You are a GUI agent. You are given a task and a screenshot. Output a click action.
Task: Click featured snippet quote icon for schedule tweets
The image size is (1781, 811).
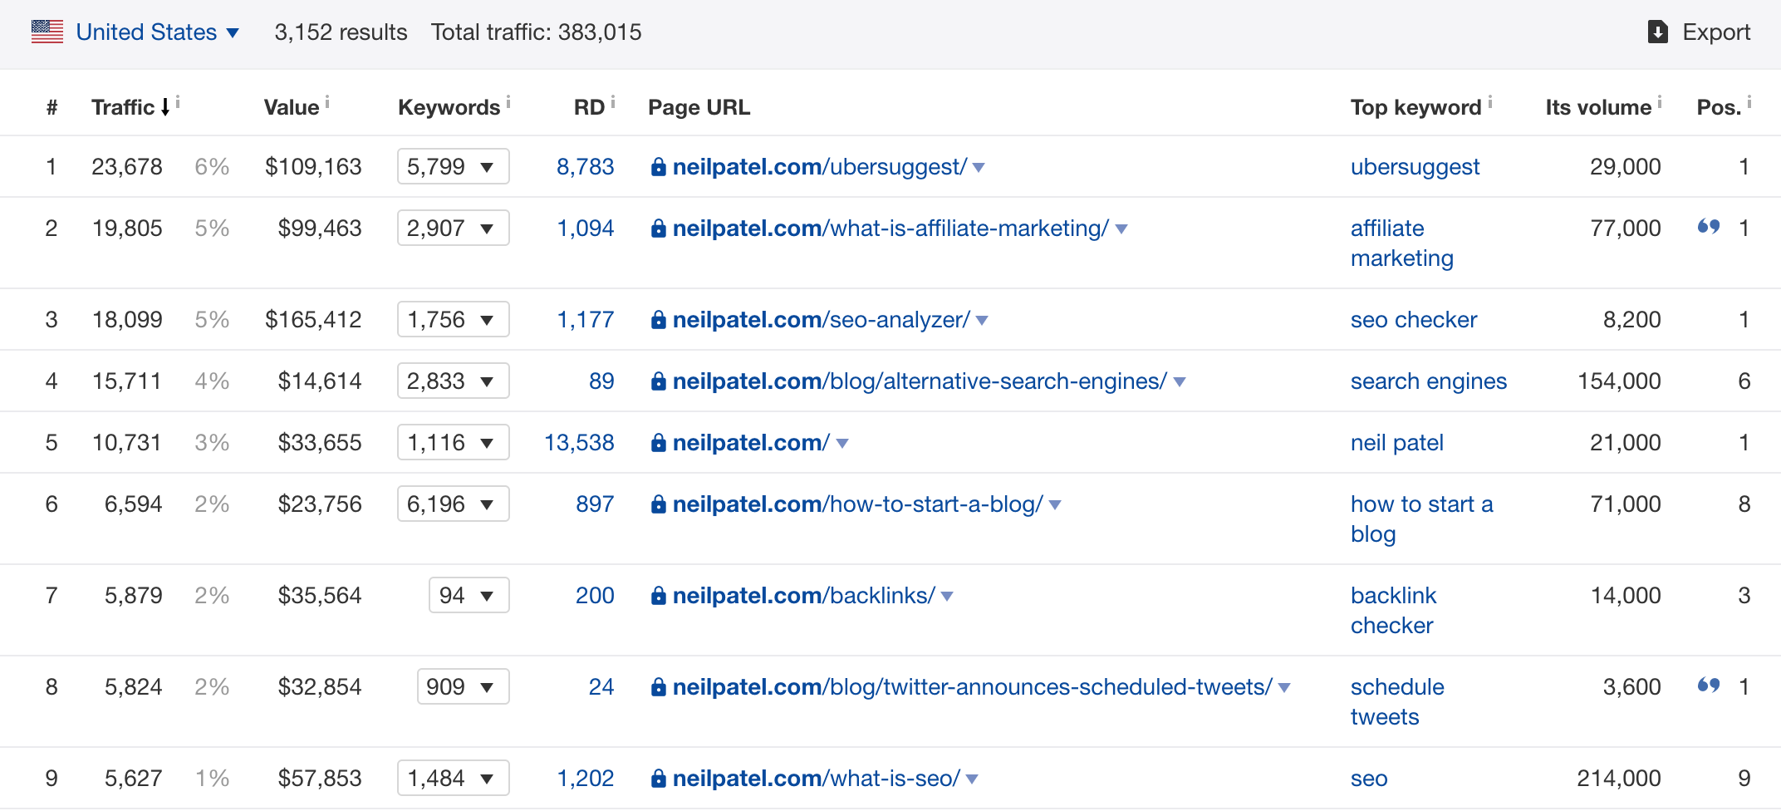pos(1709,685)
